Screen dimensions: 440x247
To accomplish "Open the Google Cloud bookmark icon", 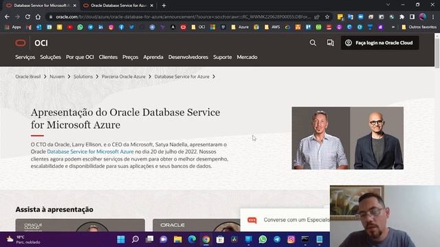I will [287, 27].
